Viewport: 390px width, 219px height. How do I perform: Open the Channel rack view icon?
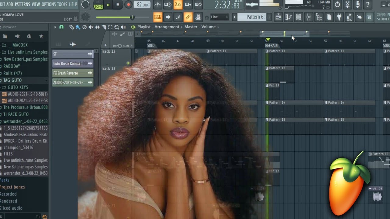point(299,17)
